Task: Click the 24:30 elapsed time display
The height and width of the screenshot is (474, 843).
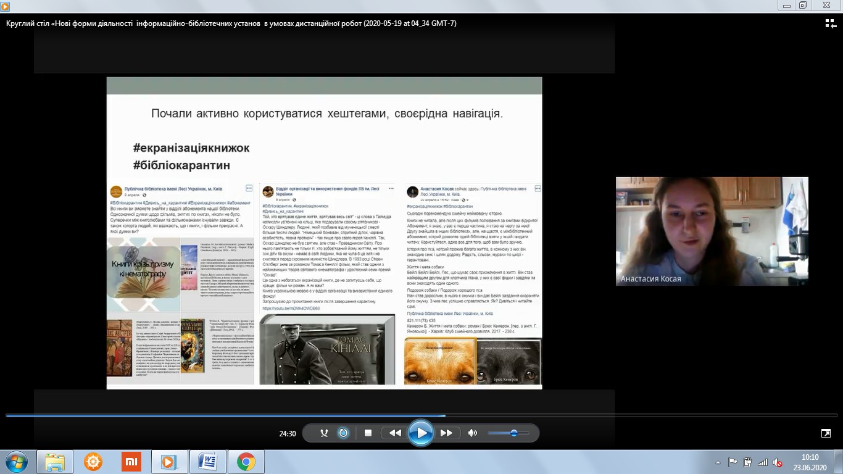Action: click(x=288, y=433)
